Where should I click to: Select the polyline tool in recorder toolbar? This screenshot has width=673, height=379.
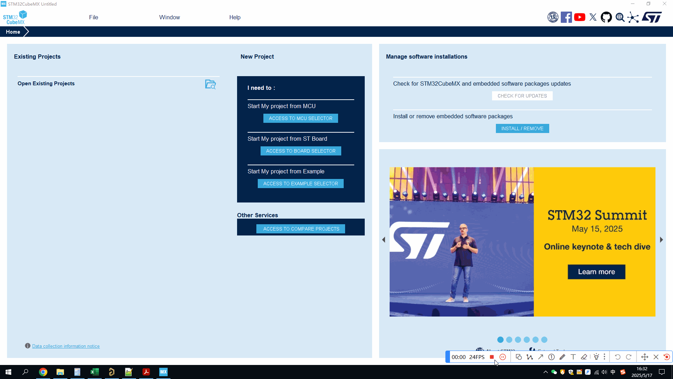pos(530,357)
